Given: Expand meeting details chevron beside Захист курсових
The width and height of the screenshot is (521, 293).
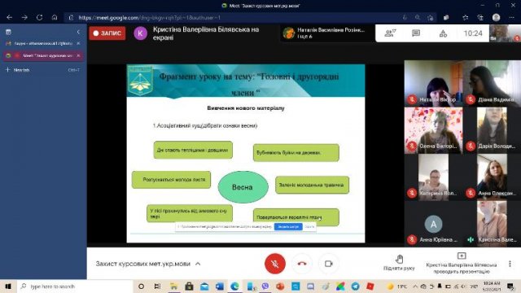Looking at the screenshot, I should click(198, 264).
